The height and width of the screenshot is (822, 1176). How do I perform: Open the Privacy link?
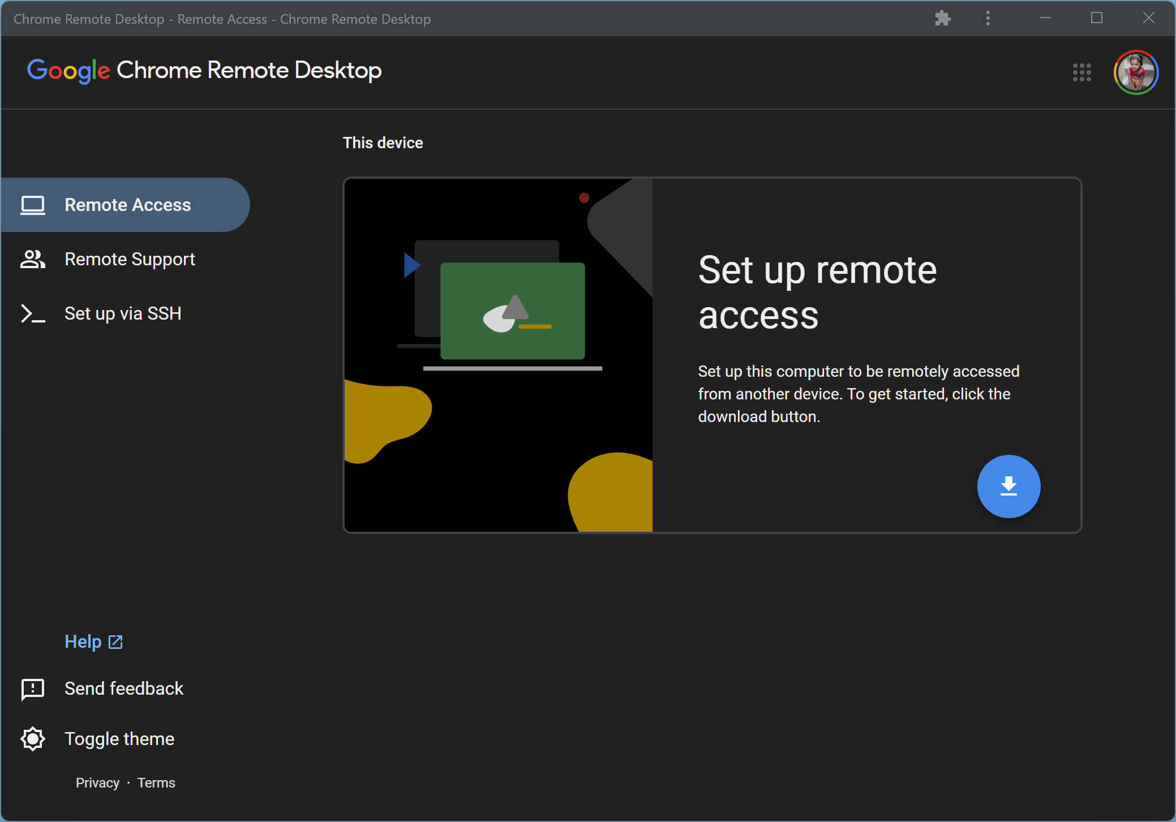(x=97, y=783)
